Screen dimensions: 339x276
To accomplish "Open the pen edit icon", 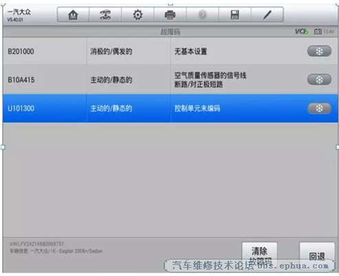I will pos(267,15).
